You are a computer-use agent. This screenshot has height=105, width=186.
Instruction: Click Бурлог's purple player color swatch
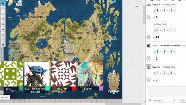tap(101, 89)
